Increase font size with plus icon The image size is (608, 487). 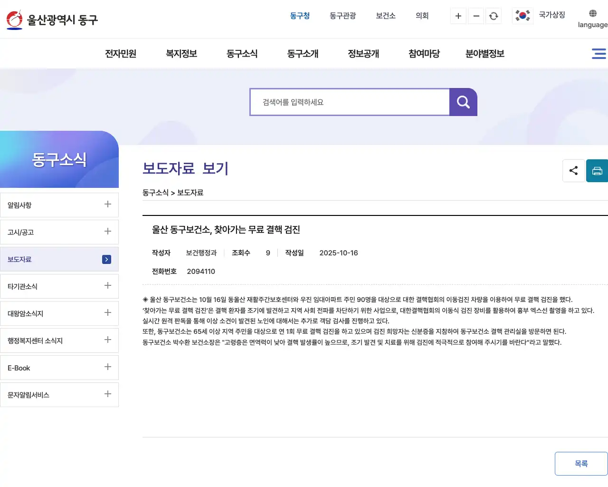[458, 16]
